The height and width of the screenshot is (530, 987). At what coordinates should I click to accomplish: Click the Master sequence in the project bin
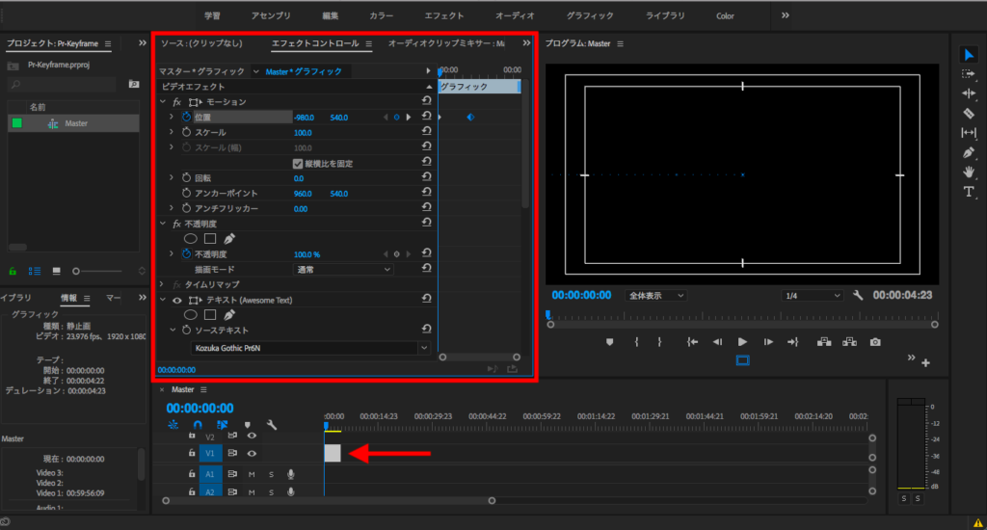[76, 123]
